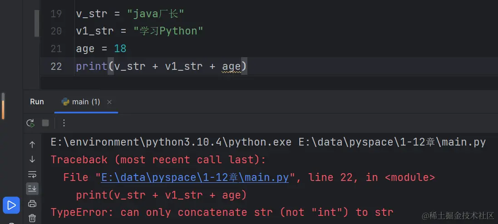This screenshot has height=224, width=498.
Task: Click the Run panel title
Action: point(37,102)
